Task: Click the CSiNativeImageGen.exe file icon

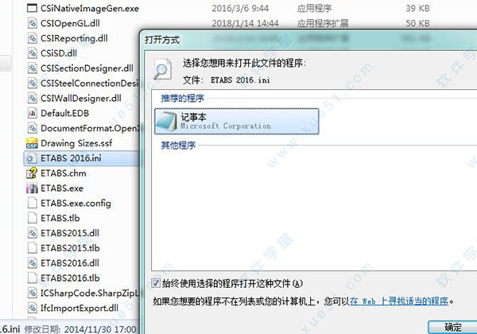Action: [32, 8]
